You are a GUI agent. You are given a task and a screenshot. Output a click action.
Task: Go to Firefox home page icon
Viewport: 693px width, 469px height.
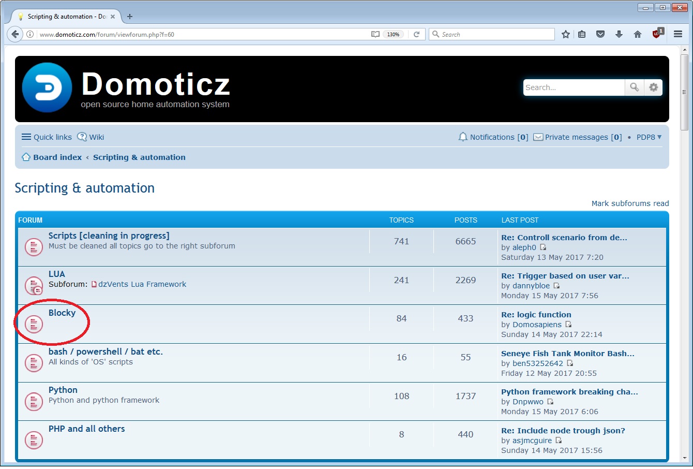click(x=638, y=34)
